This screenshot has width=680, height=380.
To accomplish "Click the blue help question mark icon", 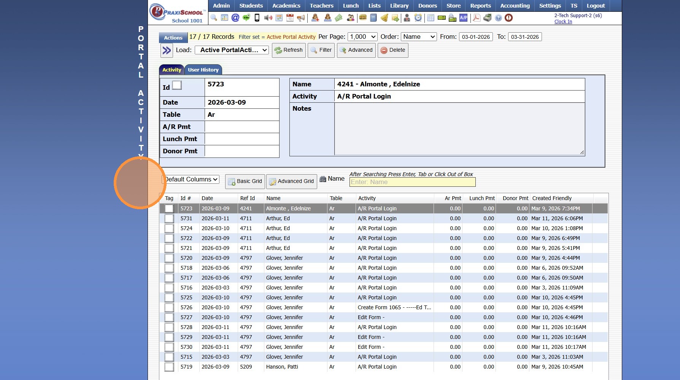I will click(498, 17).
